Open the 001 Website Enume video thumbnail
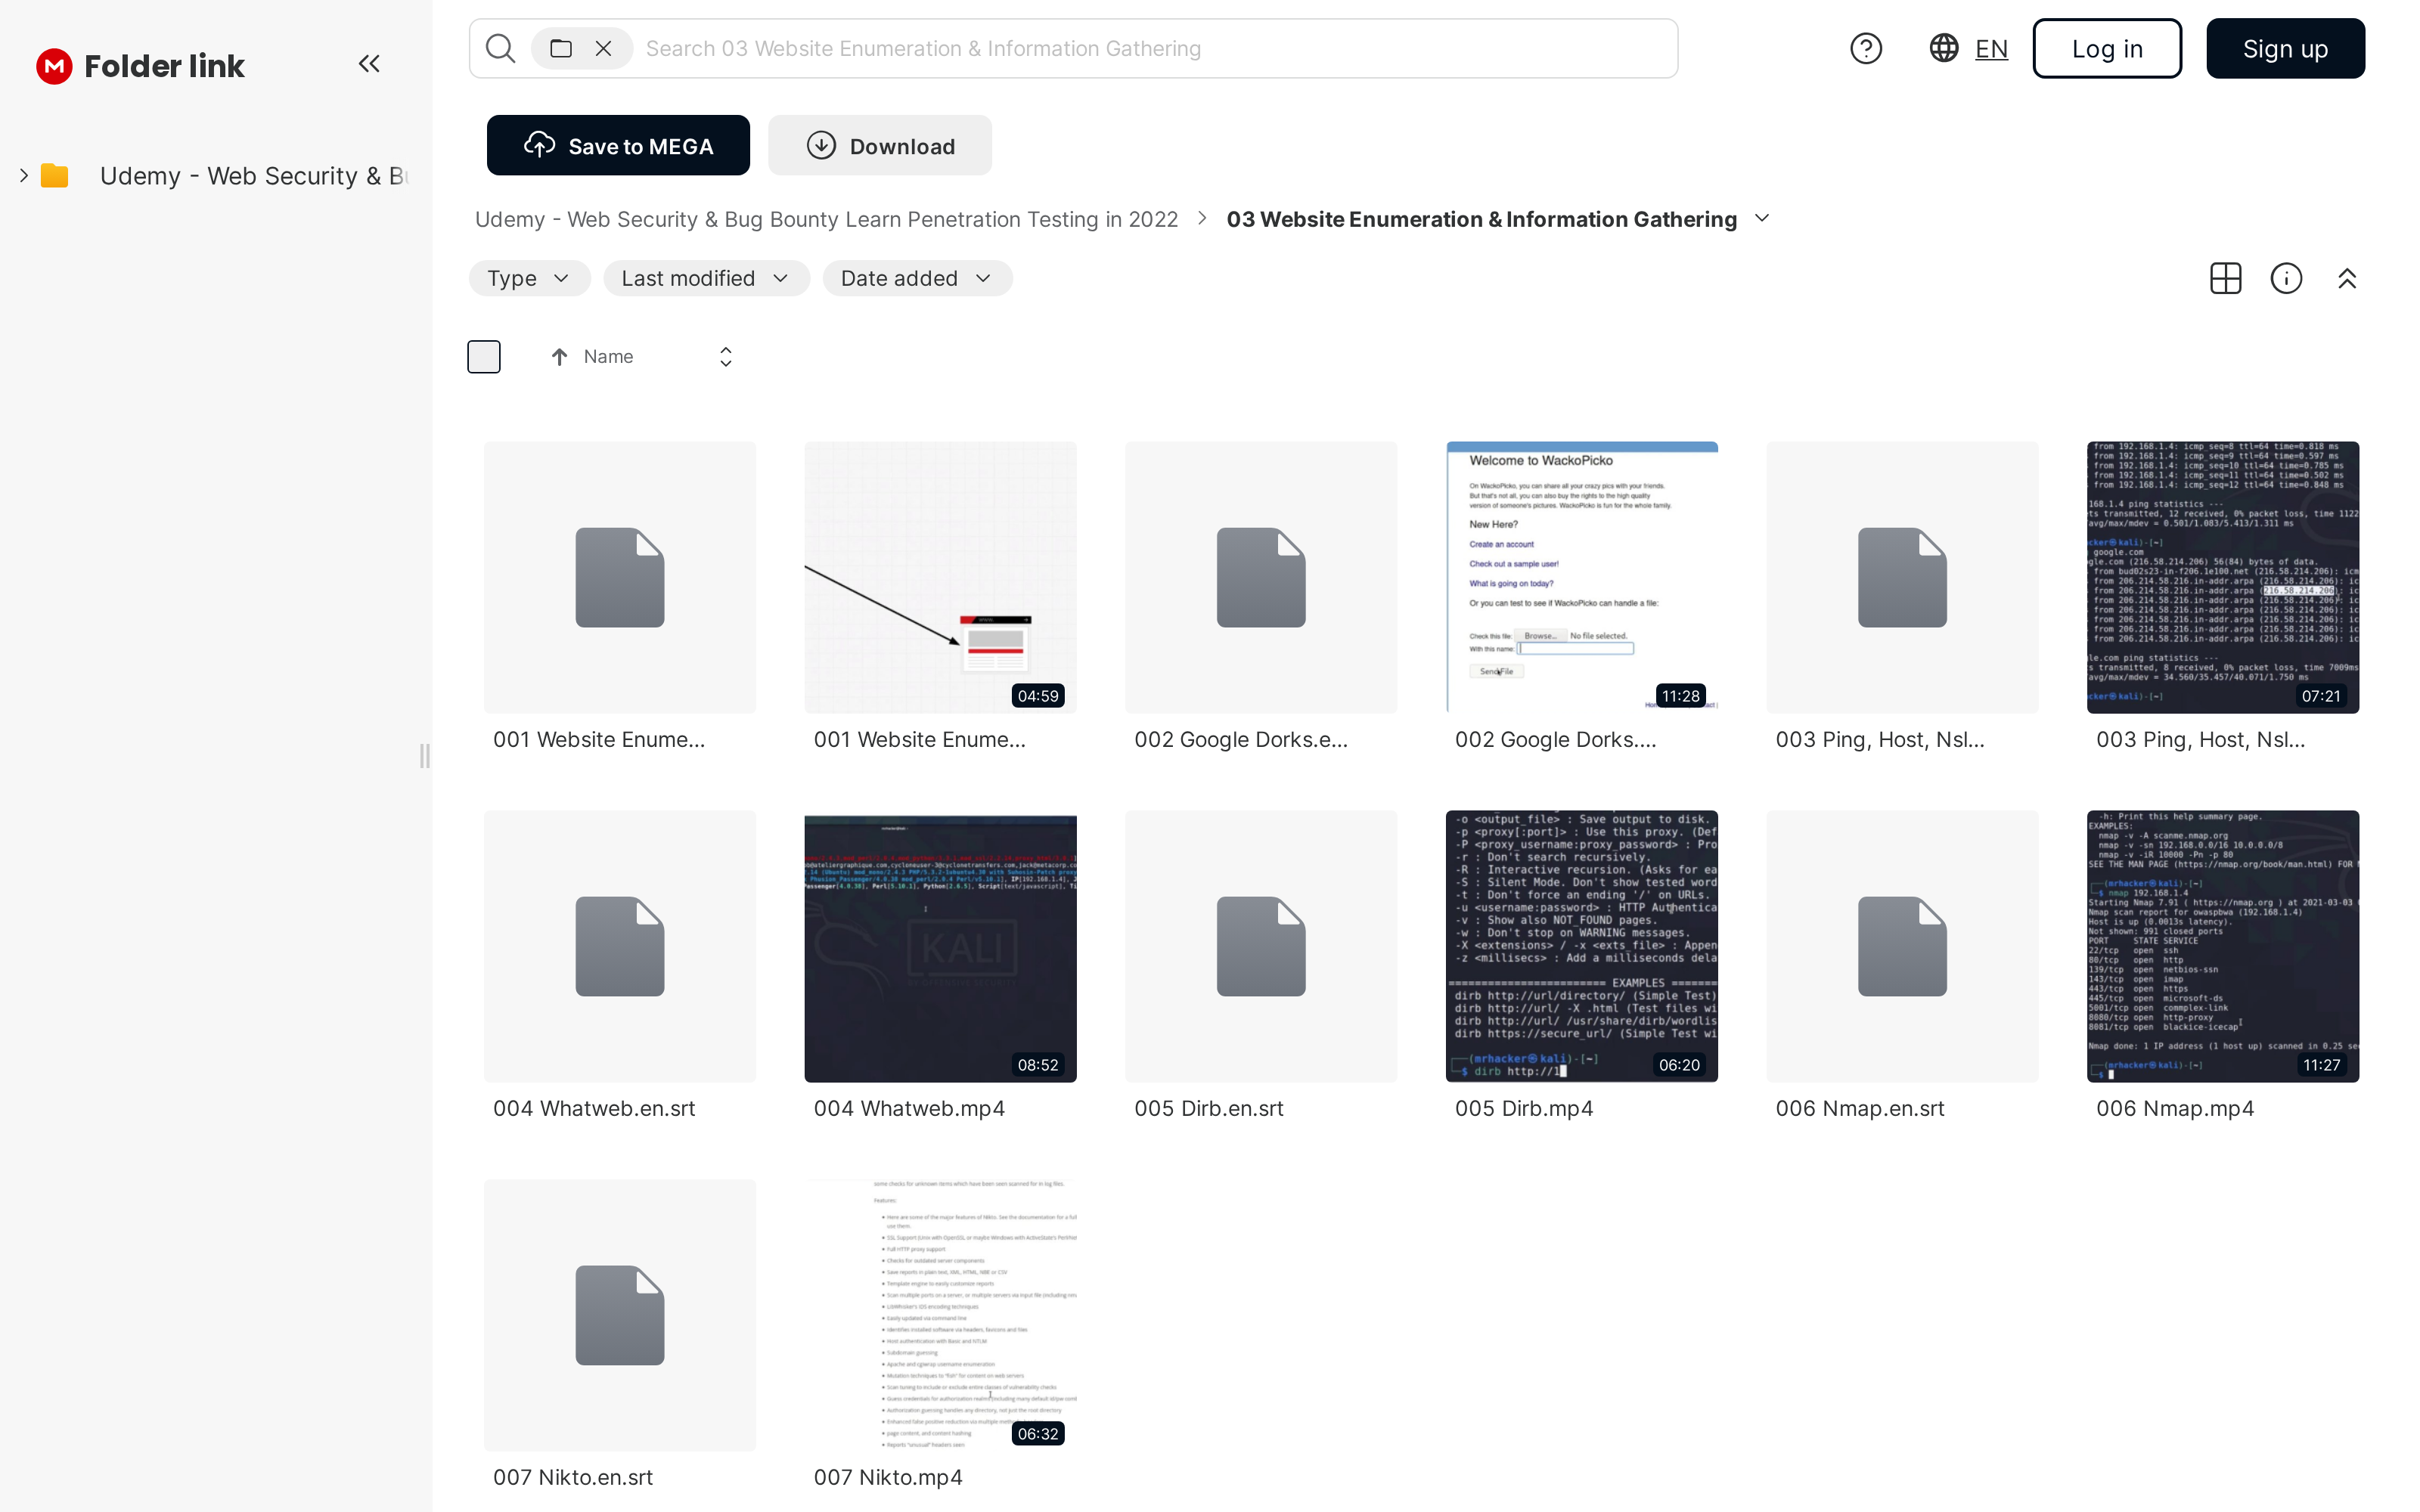This screenshot has height=1512, width=2420. click(x=940, y=577)
